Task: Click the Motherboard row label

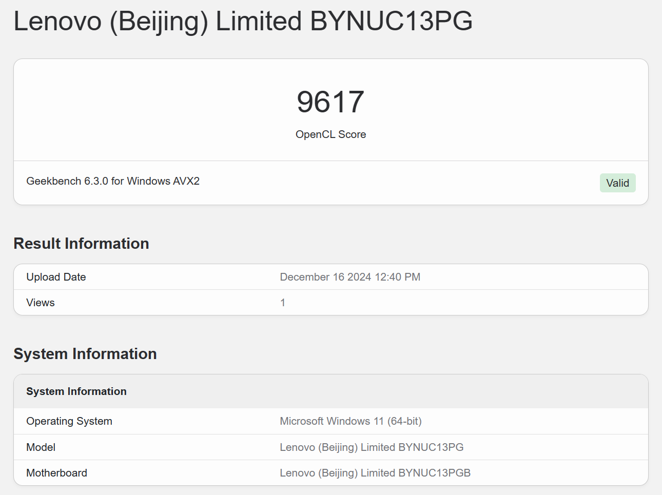Action: [x=56, y=473]
